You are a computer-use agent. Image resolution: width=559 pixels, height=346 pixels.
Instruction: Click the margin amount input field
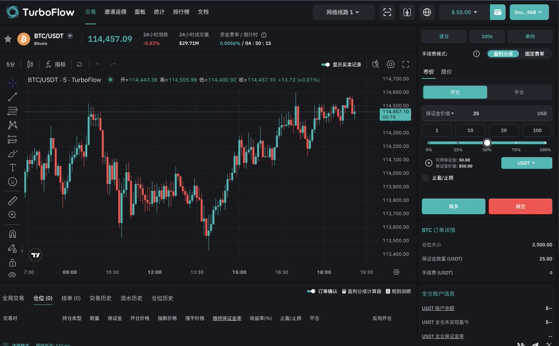click(503, 113)
